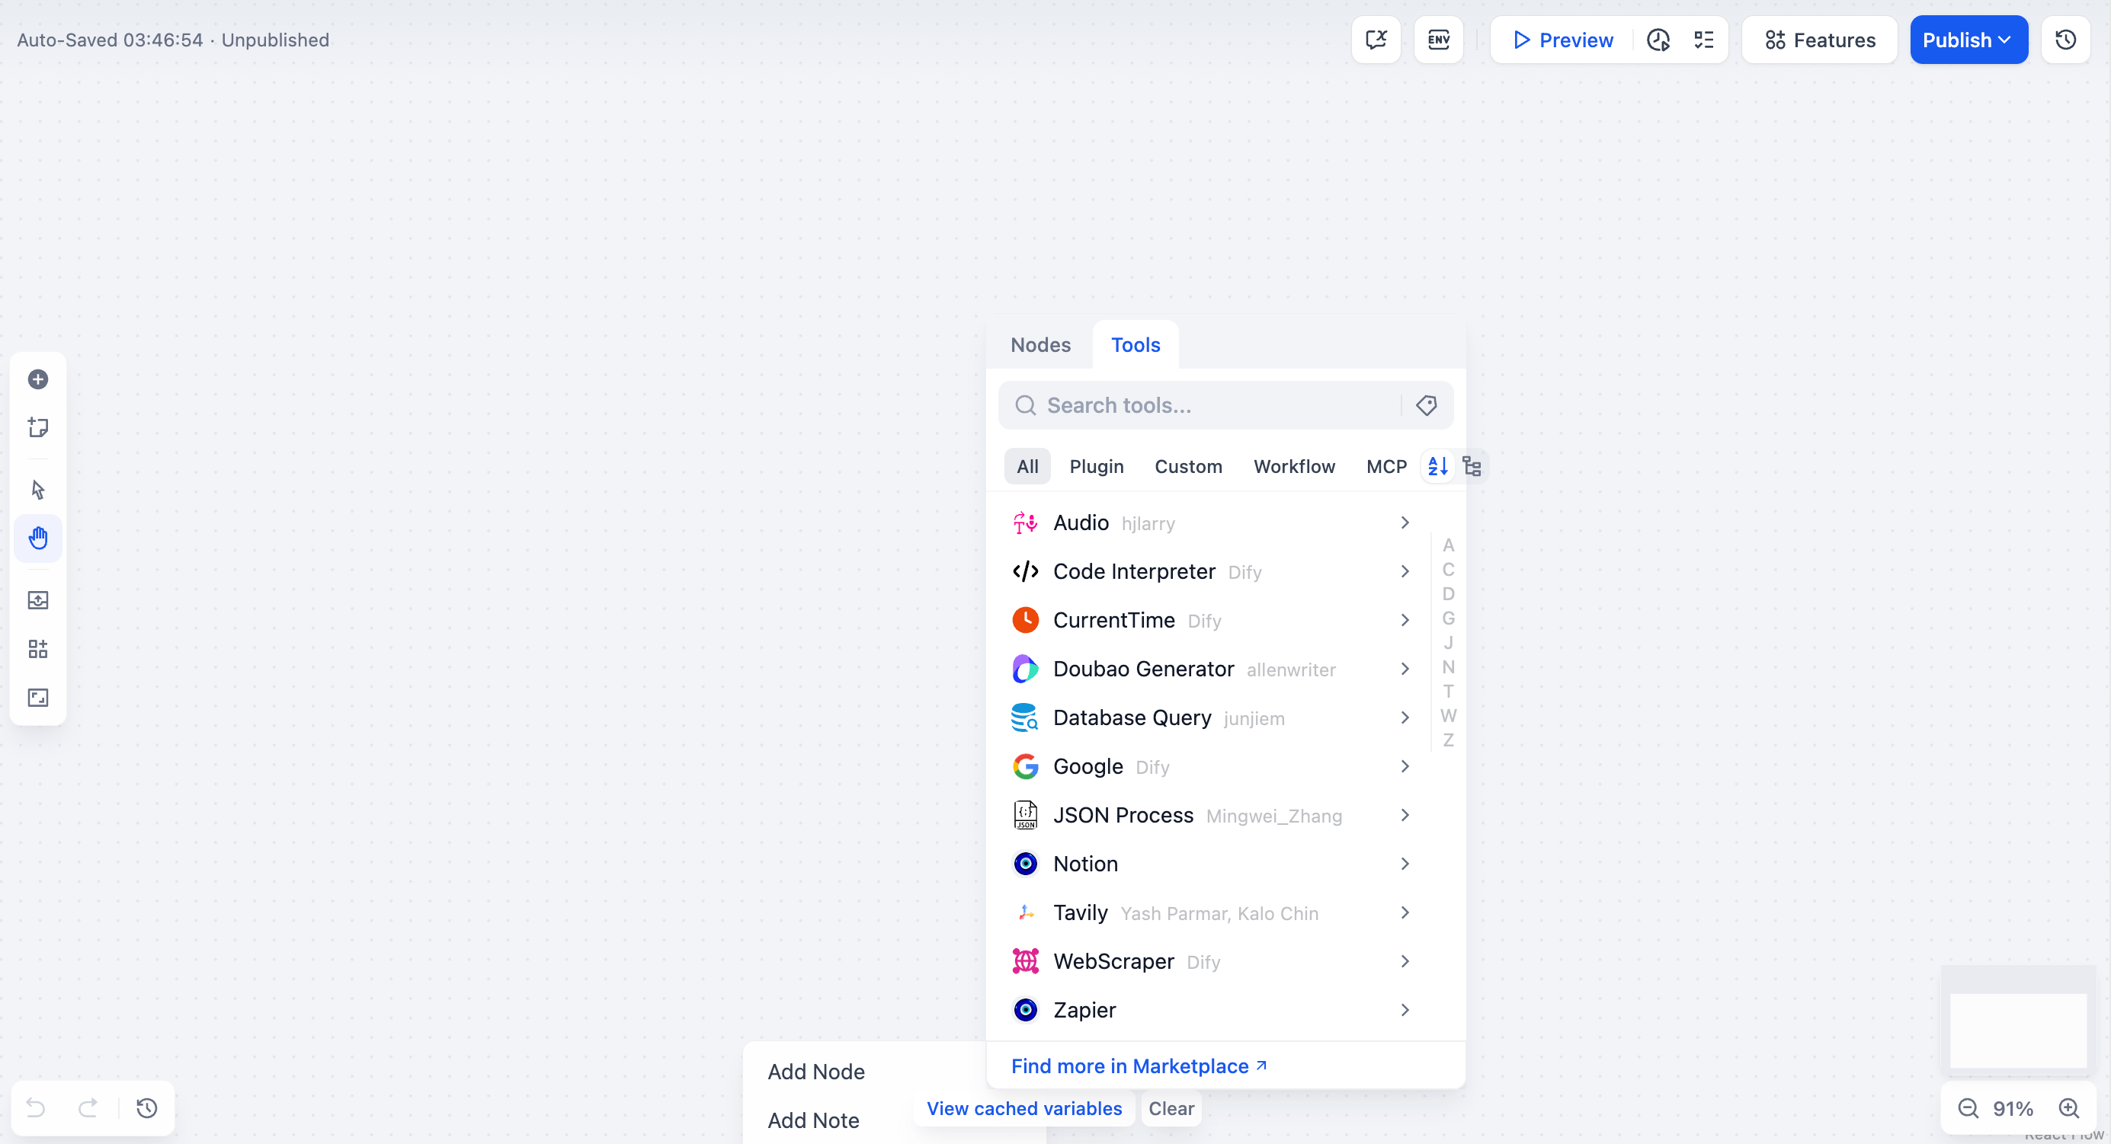Click the Notion tool icon
Image resolution: width=2111 pixels, height=1144 pixels.
1025,863
